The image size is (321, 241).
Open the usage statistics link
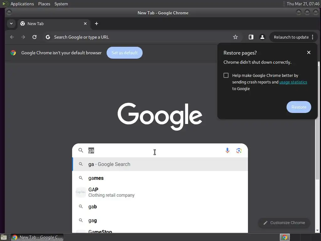[x=293, y=82]
